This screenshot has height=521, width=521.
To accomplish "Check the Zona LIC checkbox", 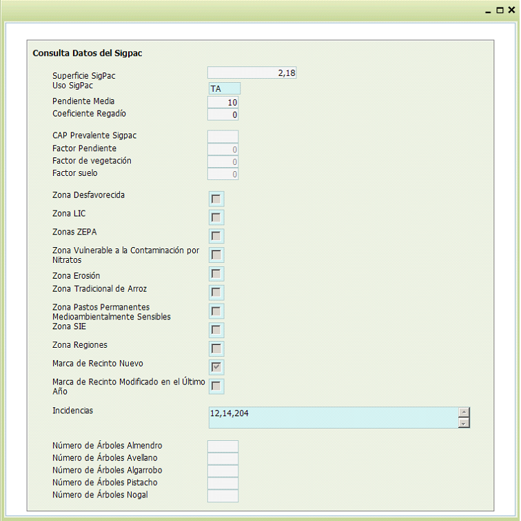I will click(216, 217).
